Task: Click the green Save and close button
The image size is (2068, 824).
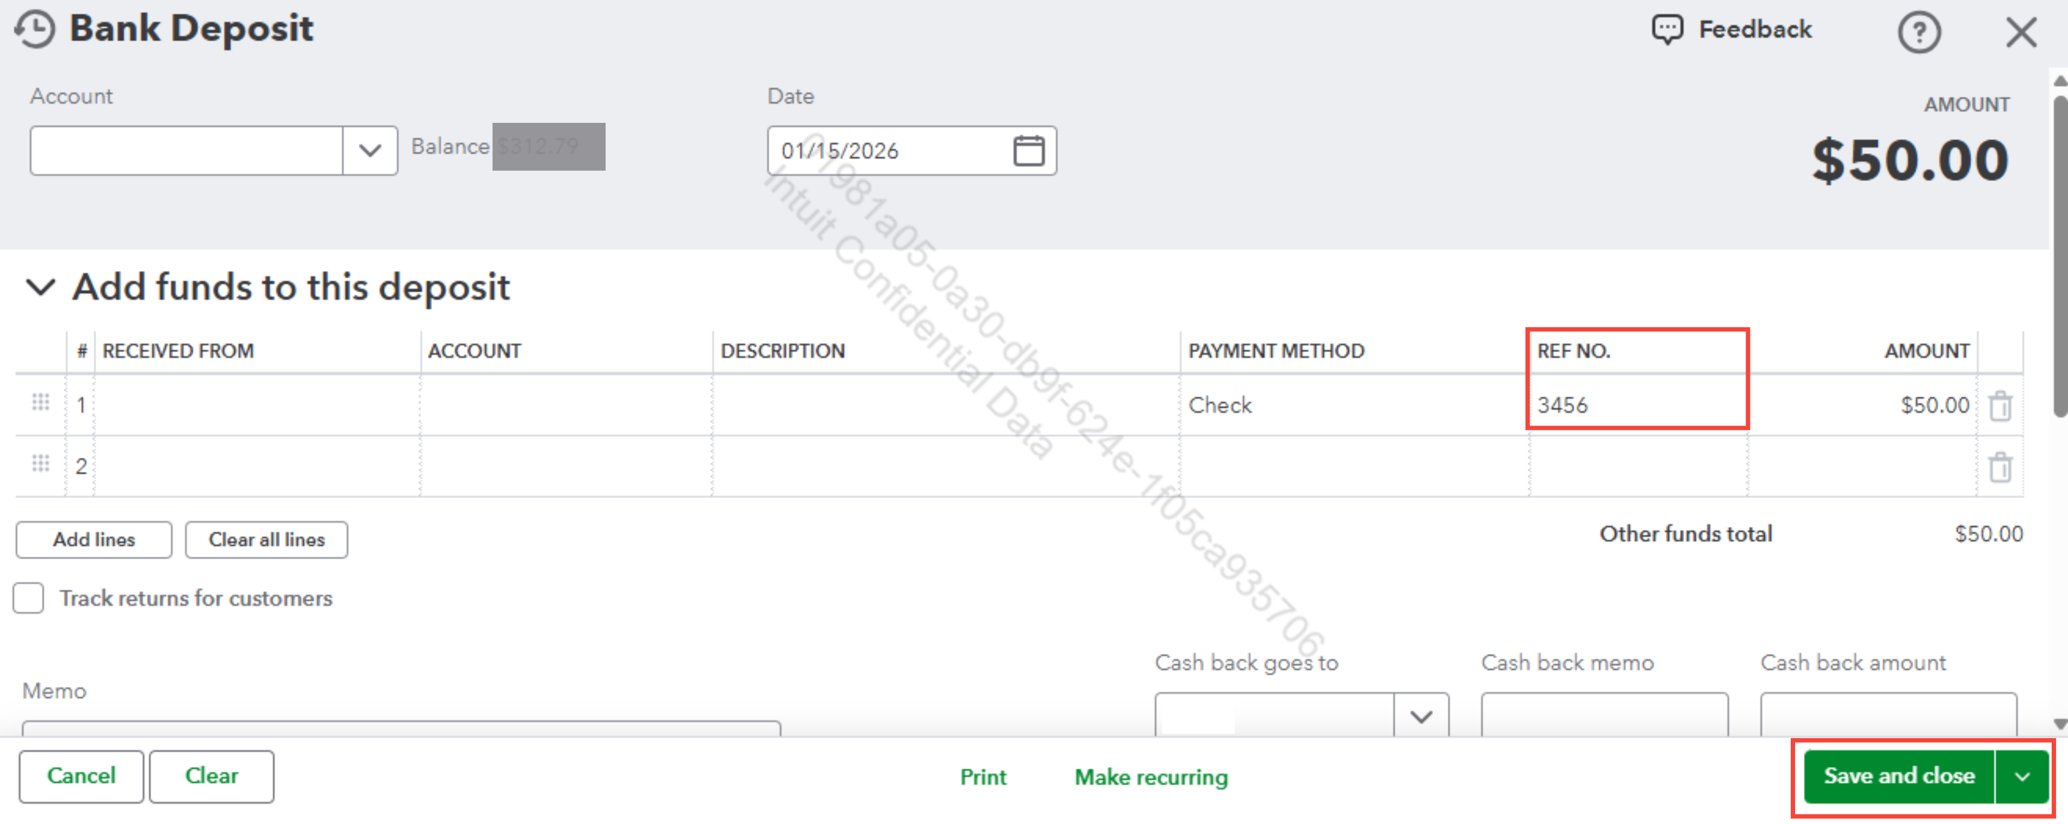Action: 1898,777
